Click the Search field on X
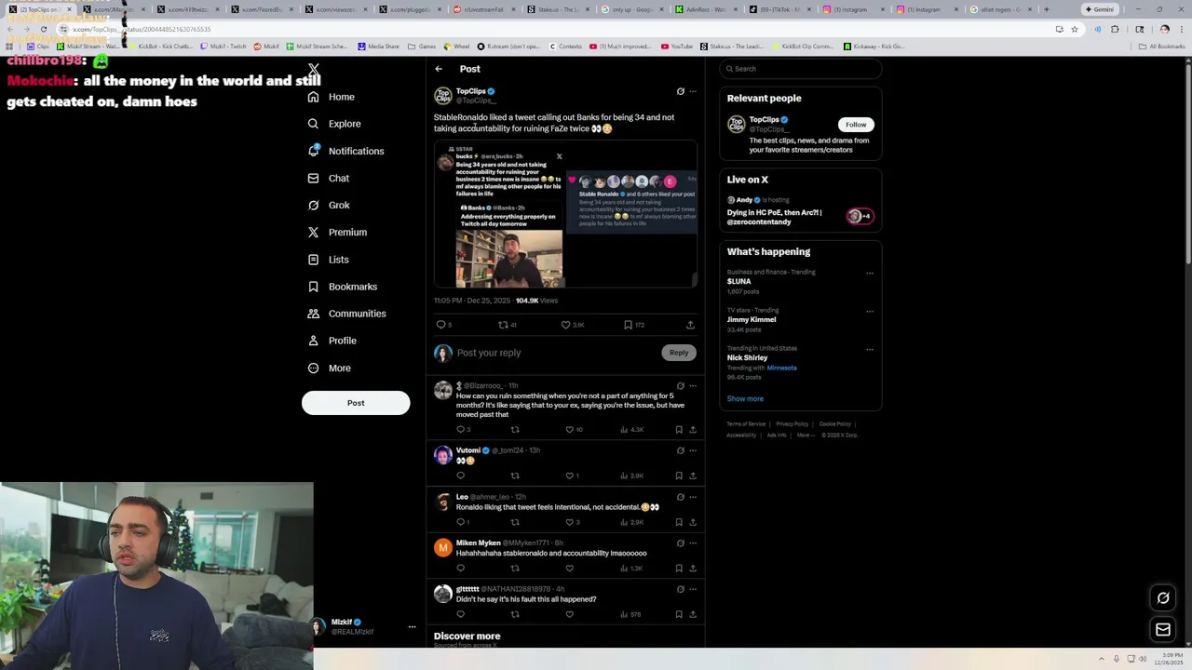The width and height of the screenshot is (1192, 670). pos(800,69)
